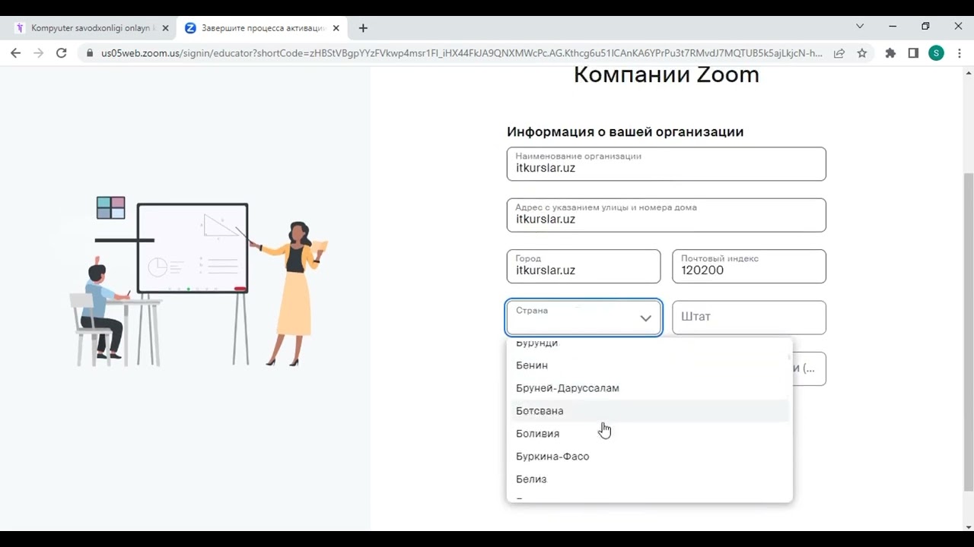Open the tab search chevron

click(x=860, y=26)
